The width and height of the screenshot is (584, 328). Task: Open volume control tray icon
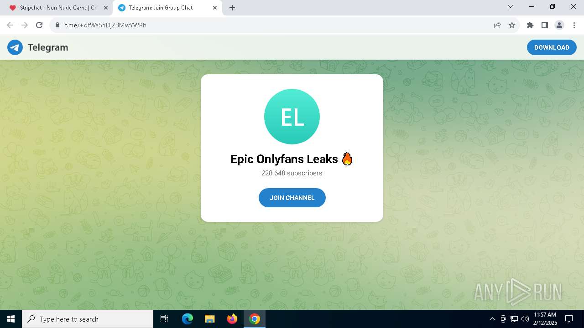pos(525,319)
